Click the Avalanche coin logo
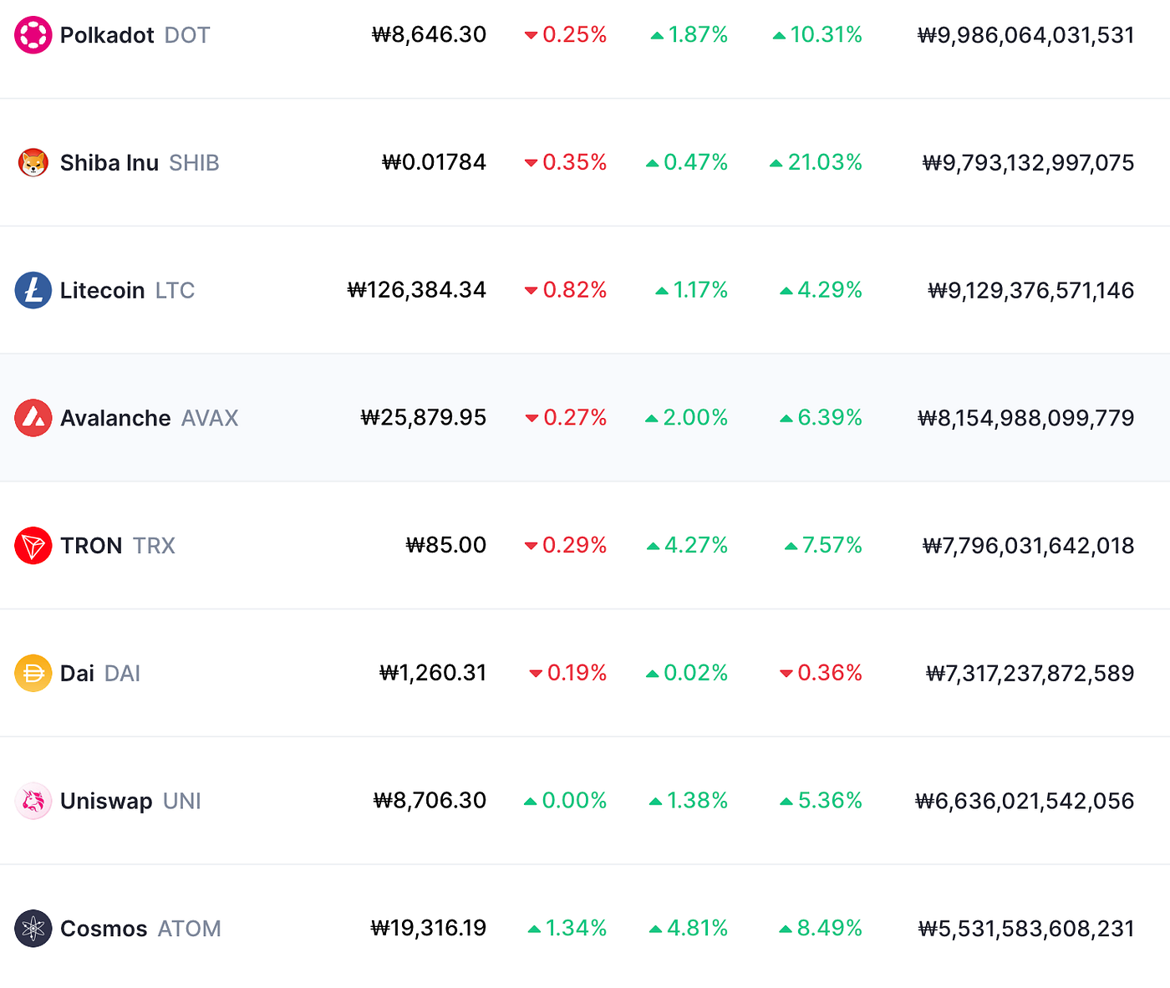The height and width of the screenshot is (988, 1170). click(x=33, y=418)
